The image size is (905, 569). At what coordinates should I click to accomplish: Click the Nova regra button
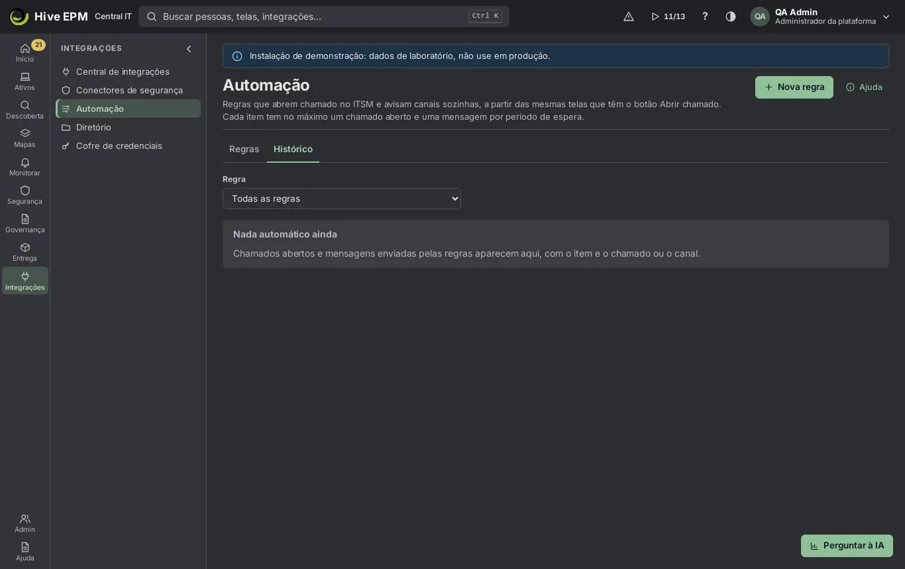click(x=794, y=87)
